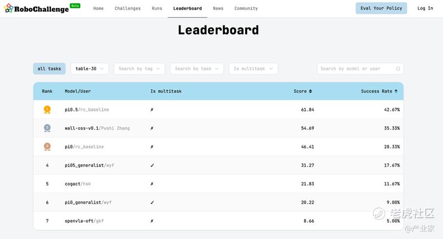Viewport: 443px width, 239px height.
Task: Open the pi05_generalist/wyf entry
Action: 89,165
